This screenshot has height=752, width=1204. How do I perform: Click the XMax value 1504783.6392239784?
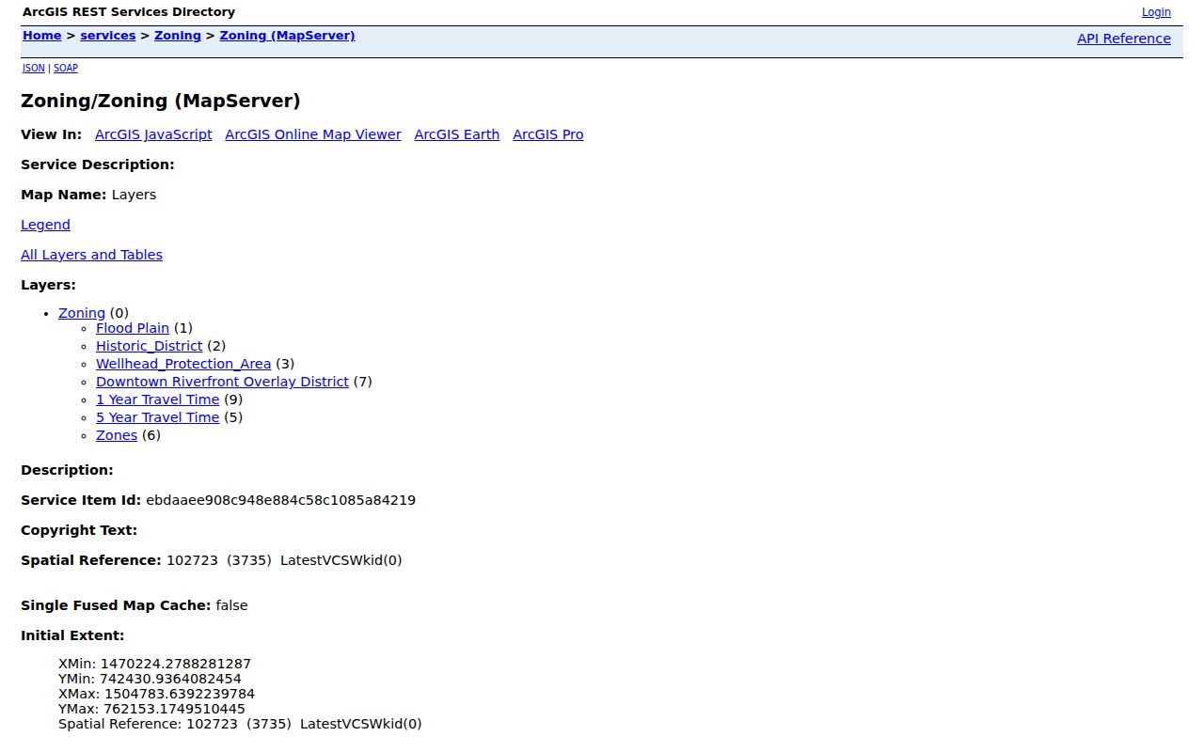[x=180, y=694]
